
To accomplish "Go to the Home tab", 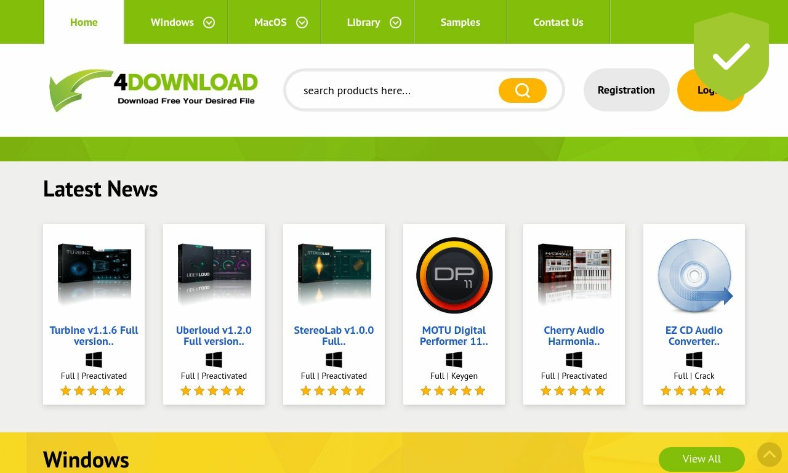I will (84, 22).
